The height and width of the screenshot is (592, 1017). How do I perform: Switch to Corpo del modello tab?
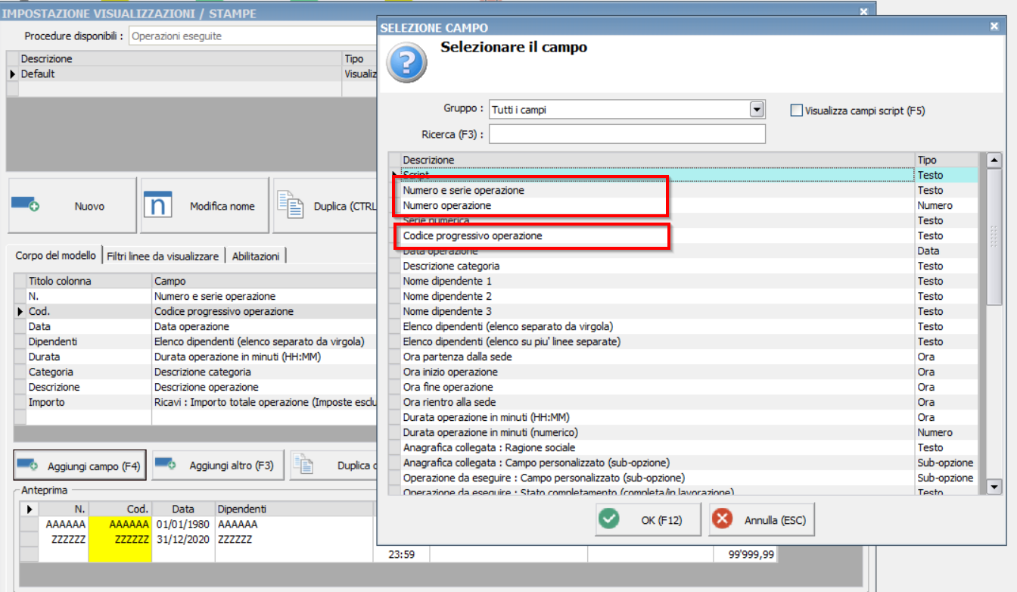click(56, 256)
